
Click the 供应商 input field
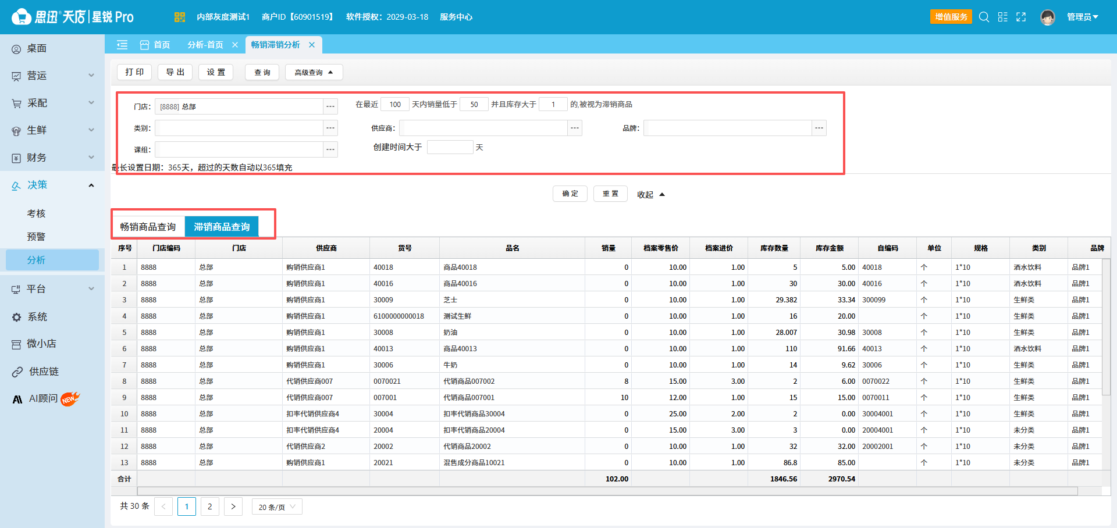point(483,128)
